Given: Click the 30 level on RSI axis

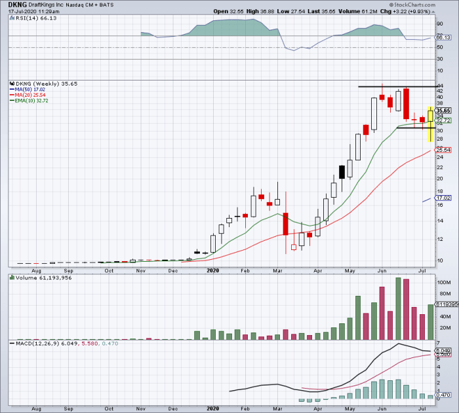Looking at the screenshot, I should [440, 59].
